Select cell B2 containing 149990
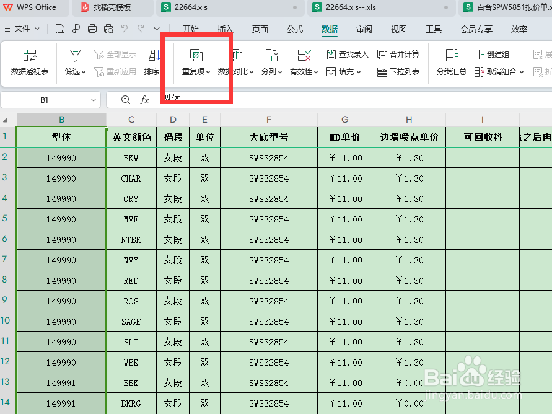Viewport: 552px width, 414px height. coord(61,157)
